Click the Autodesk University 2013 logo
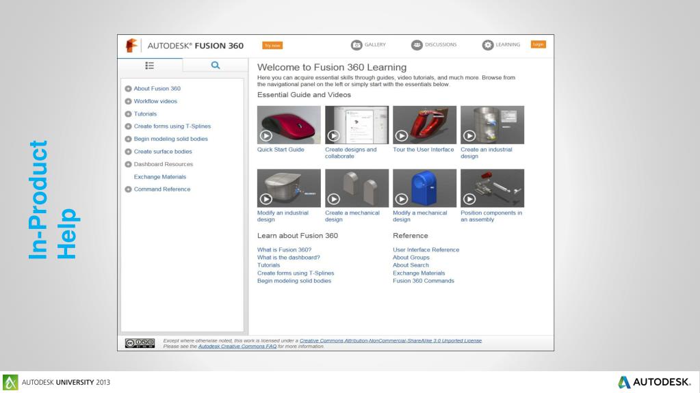This screenshot has width=700, height=393. [x=57, y=382]
